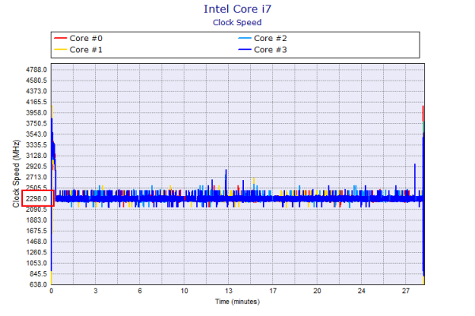Click the 1675.5 y-axis value

tap(36, 231)
